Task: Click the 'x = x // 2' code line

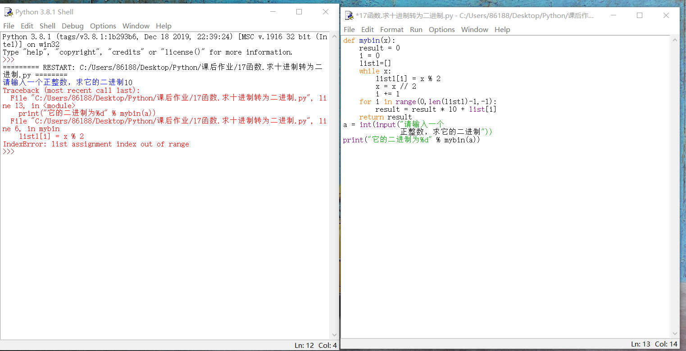Action: tap(396, 87)
